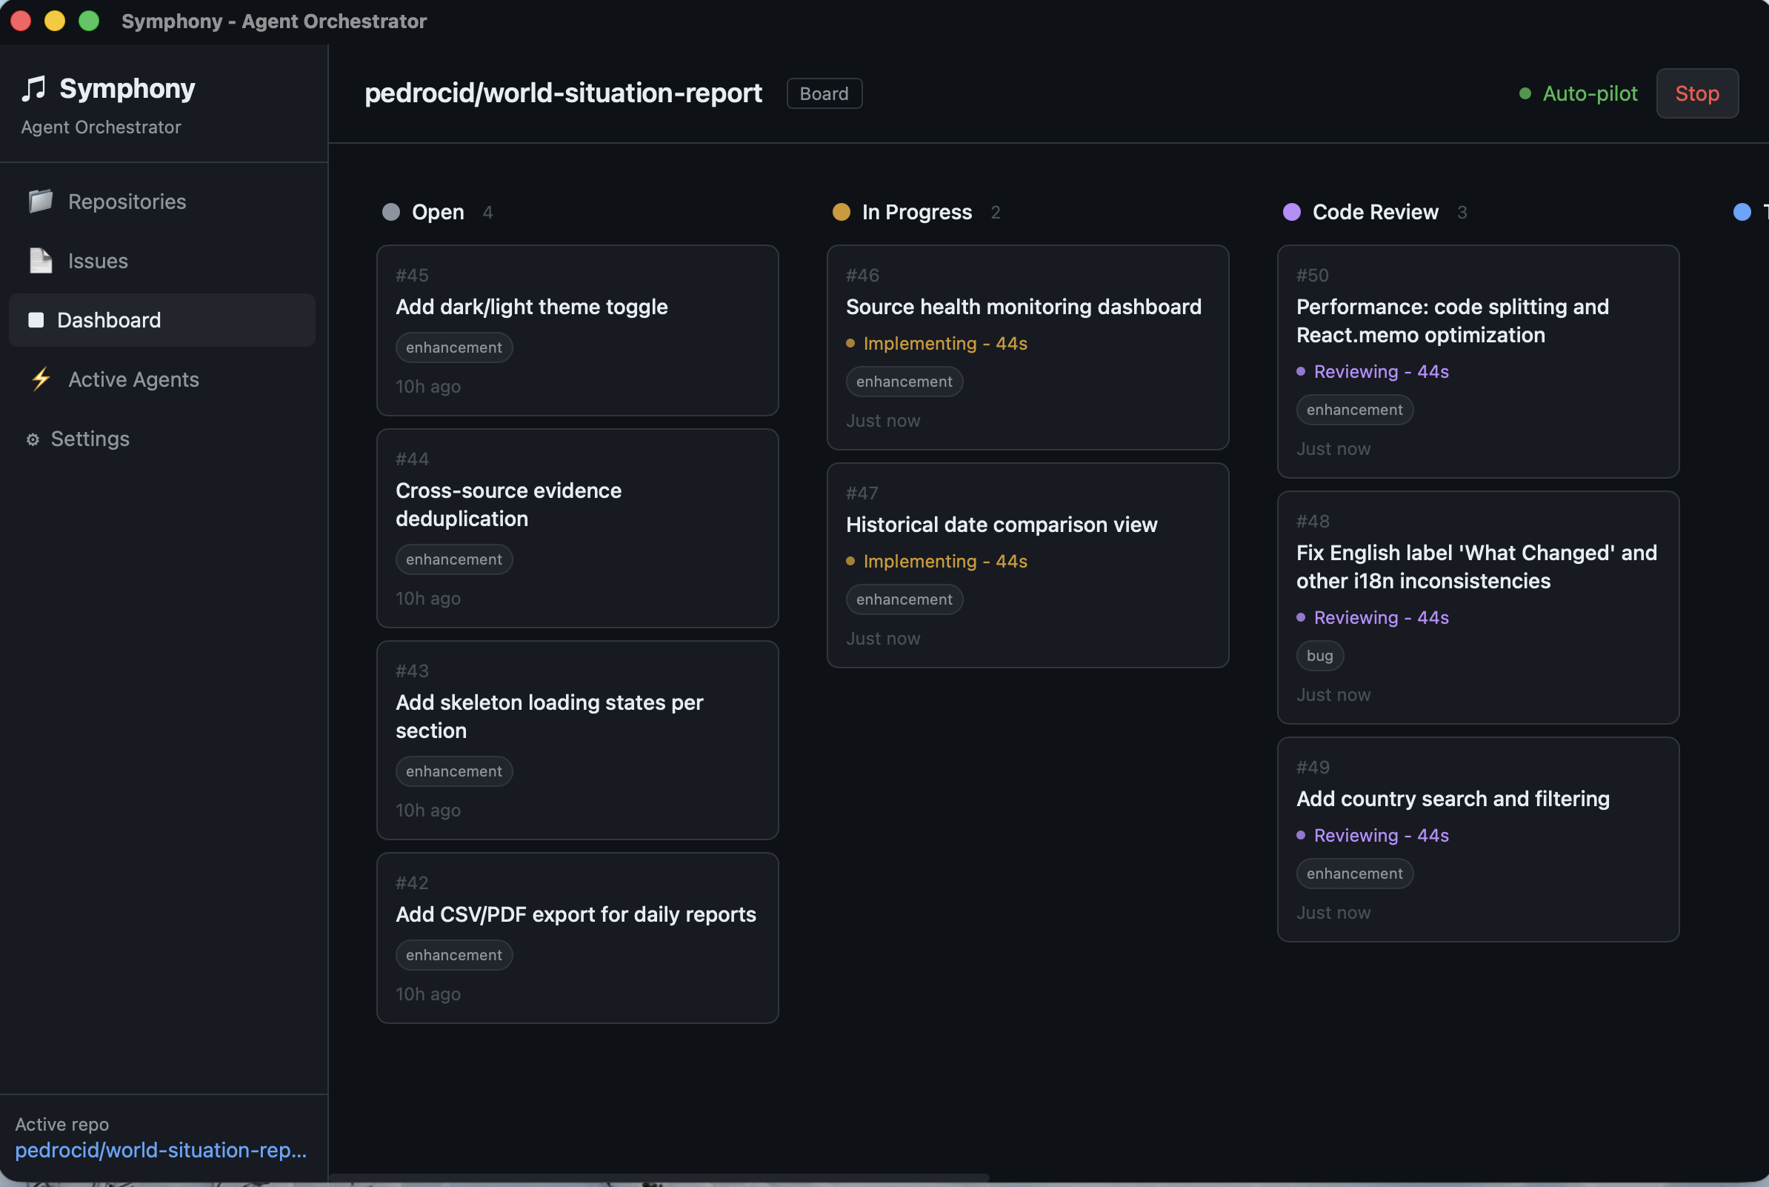The image size is (1769, 1187).
Task: Select the Repositories folder icon
Action: pyautogui.click(x=39, y=202)
